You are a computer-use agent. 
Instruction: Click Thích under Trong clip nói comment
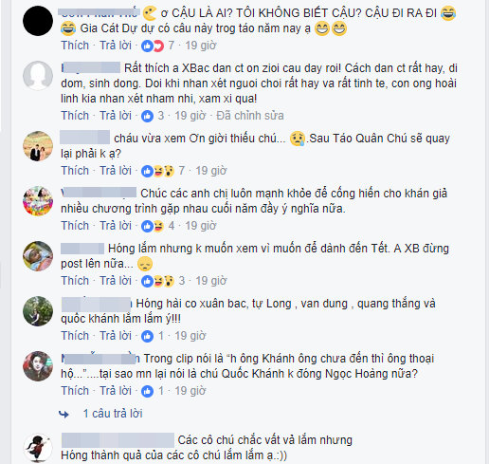pyautogui.click(x=75, y=391)
